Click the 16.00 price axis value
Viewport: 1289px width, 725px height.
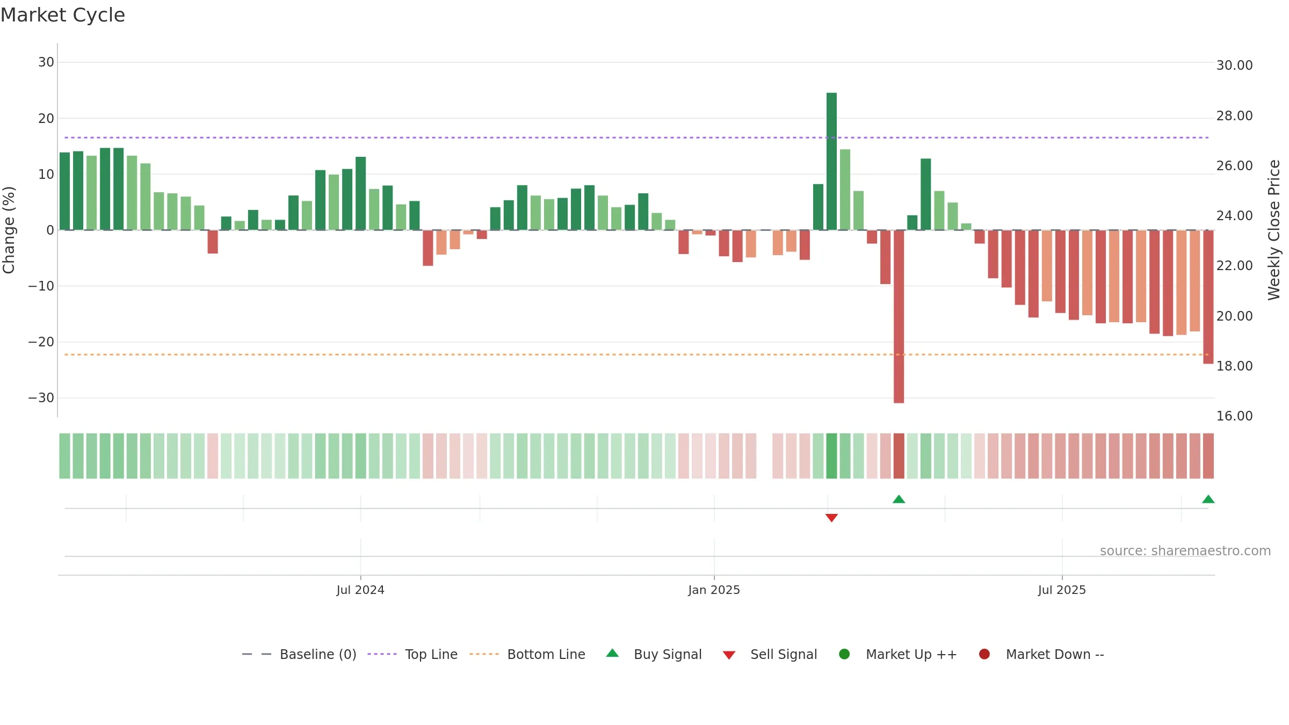point(1234,416)
